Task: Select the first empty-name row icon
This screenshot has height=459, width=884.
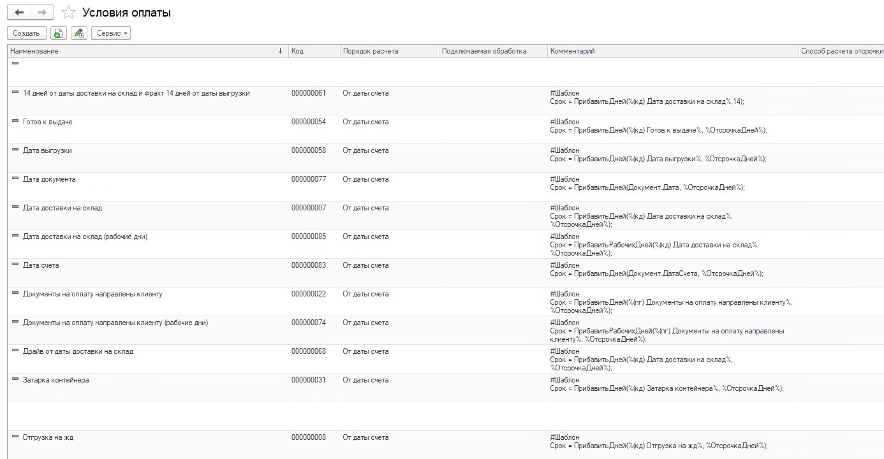Action: click(15, 63)
